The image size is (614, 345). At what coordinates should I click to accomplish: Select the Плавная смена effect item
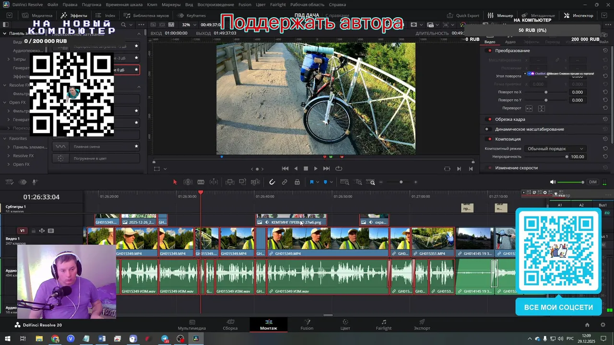click(x=96, y=147)
